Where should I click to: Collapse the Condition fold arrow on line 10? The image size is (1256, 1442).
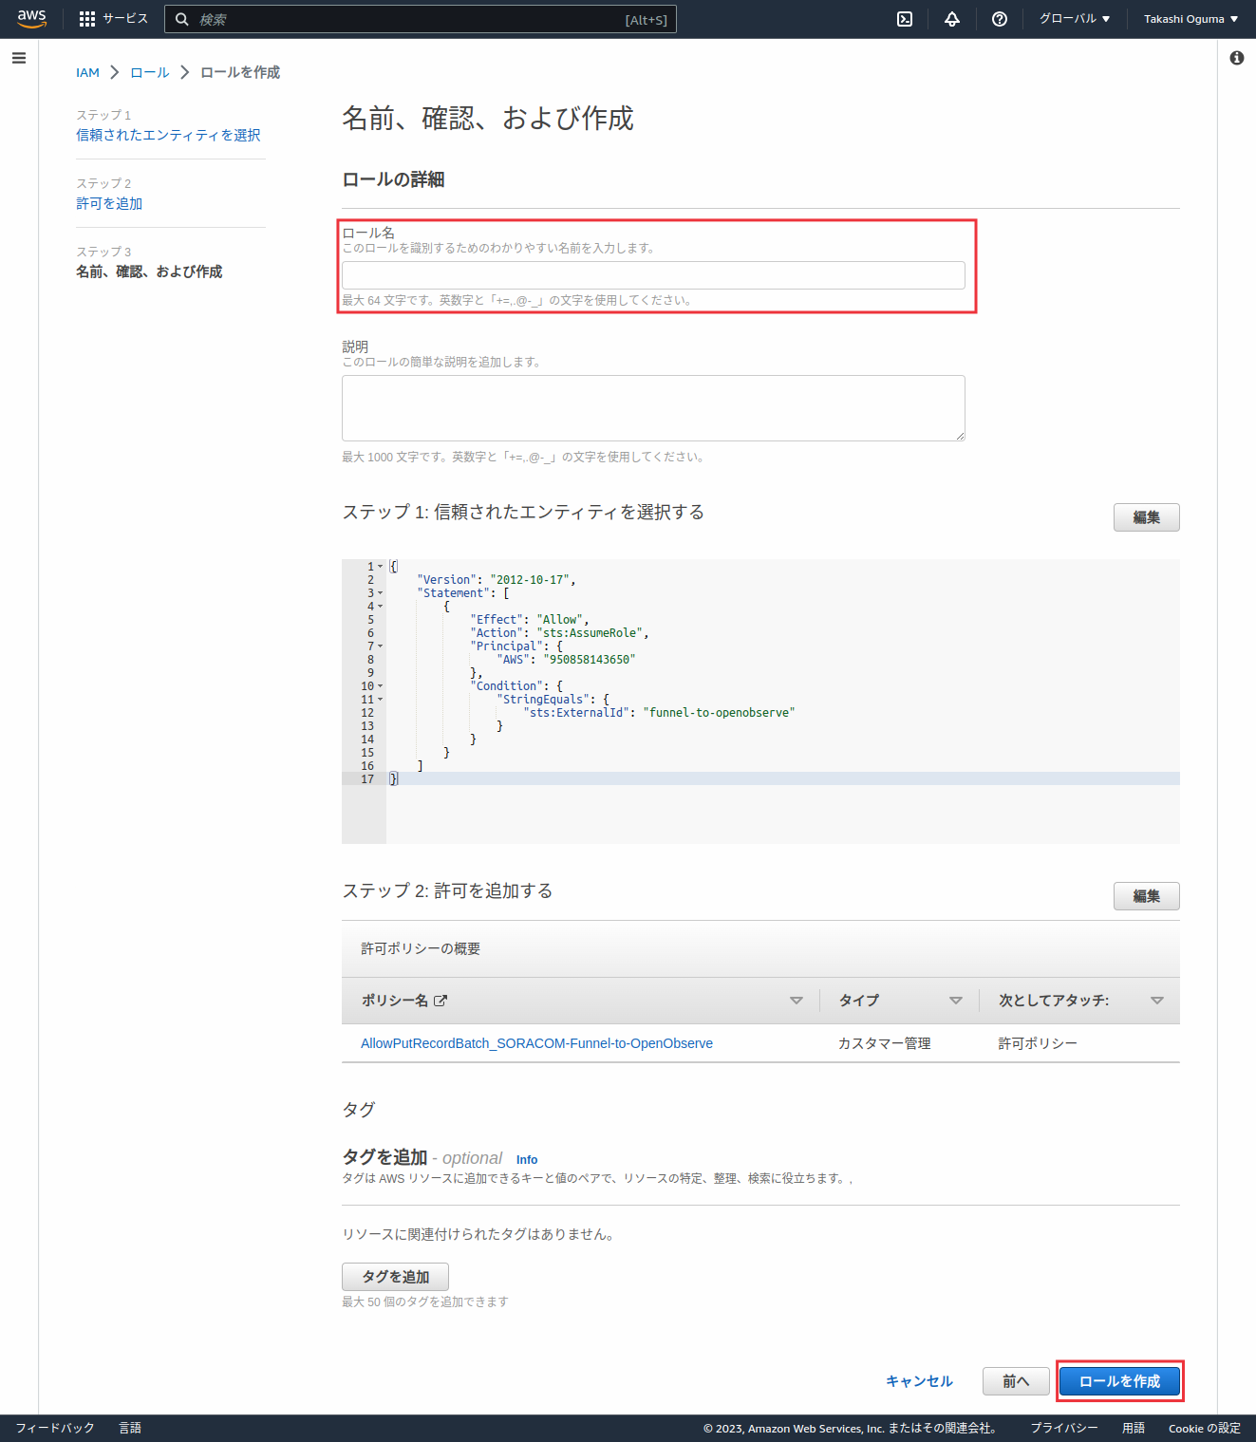pyautogui.click(x=381, y=686)
